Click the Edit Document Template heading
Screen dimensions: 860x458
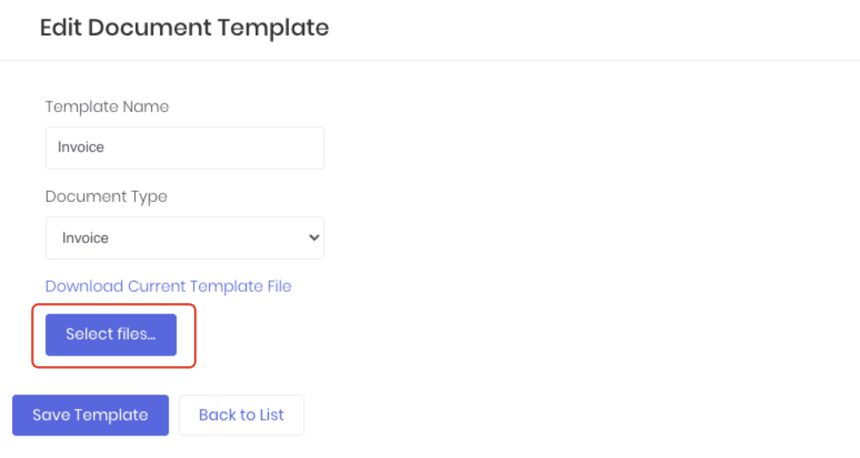tap(184, 28)
